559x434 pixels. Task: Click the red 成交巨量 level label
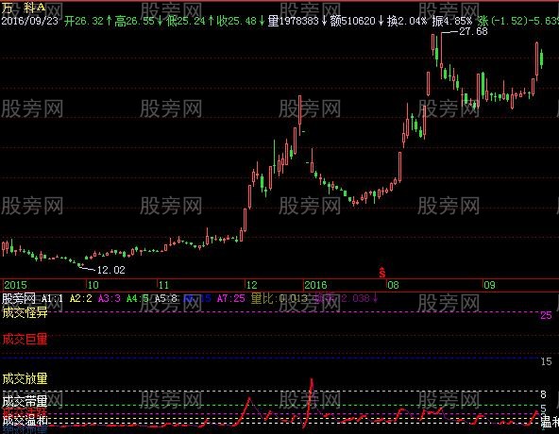click(25, 340)
